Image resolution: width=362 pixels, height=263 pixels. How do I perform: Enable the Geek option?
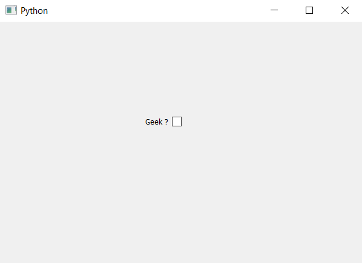click(x=177, y=122)
